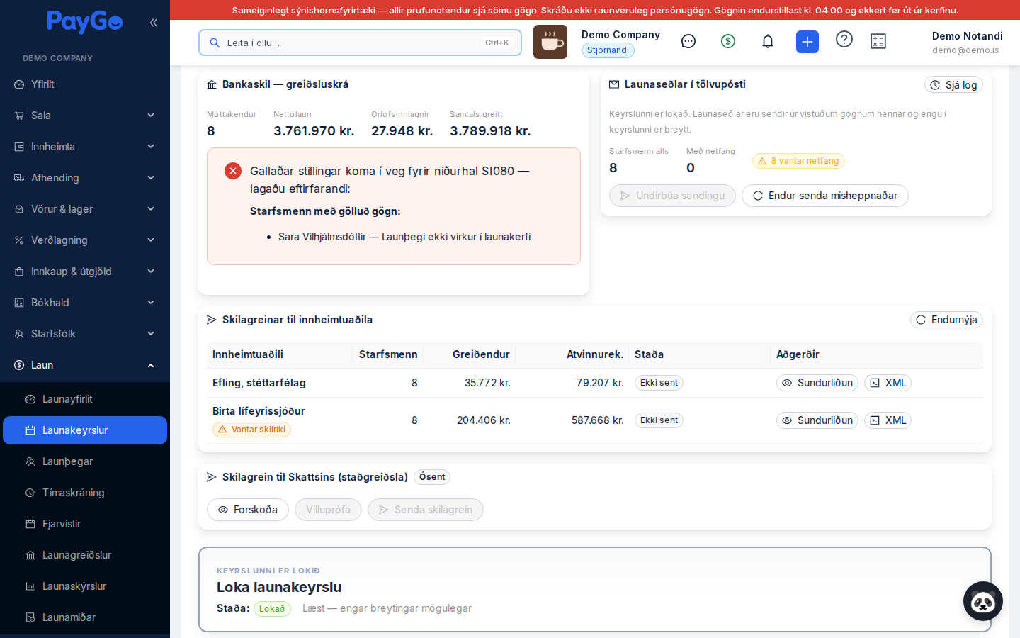This screenshot has width=1020, height=638.
Task: Focus the Leita í öllu search field
Action: coord(360,43)
